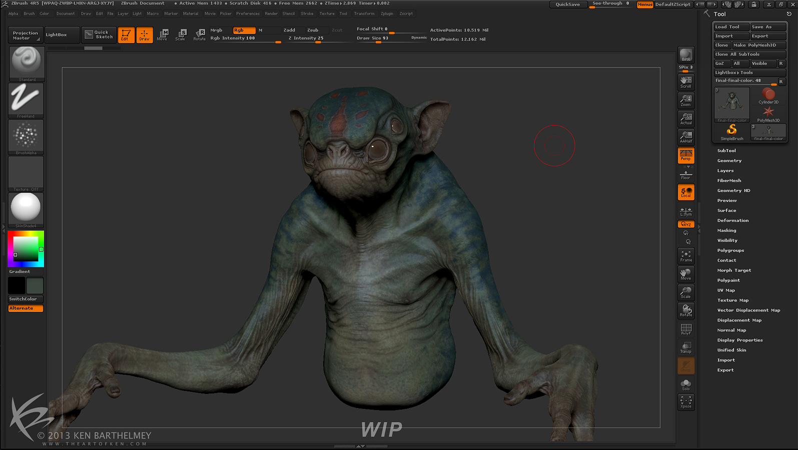Viewport: 798px width, 450px height.
Task: Expand the FiberMesh section
Action: (x=729, y=180)
